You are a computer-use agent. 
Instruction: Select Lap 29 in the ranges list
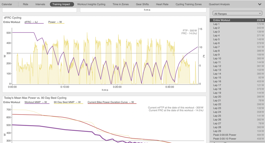pos(237,131)
